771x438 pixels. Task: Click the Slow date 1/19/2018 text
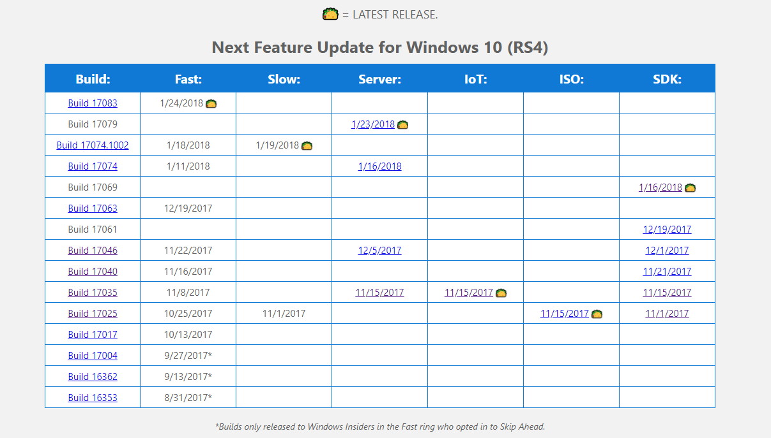point(277,145)
